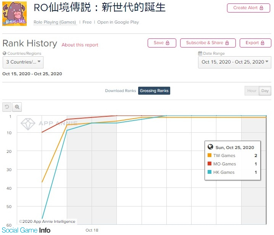Click the 'Free' price label
This screenshot has height=235, width=274.
(87, 22)
